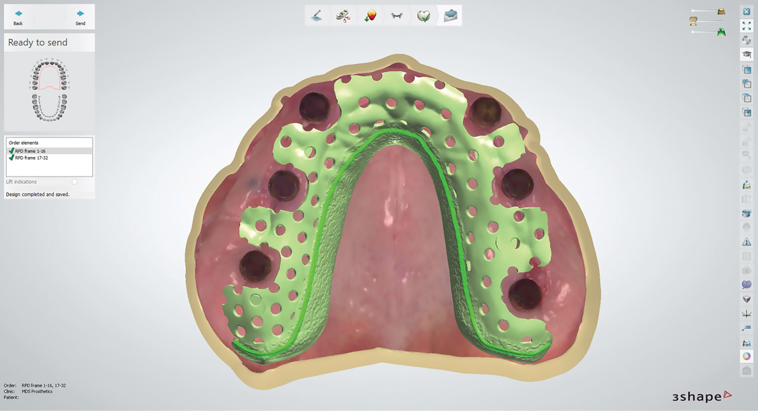Toggle checkmark for RPD frame 17-32
The height and width of the screenshot is (411, 758).
tap(11, 158)
